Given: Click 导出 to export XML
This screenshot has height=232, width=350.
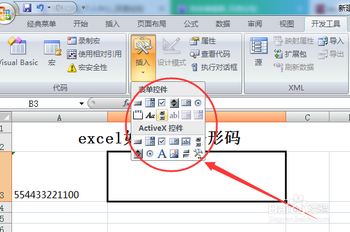Looking at the screenshot, I should click(x=331, y=54).
